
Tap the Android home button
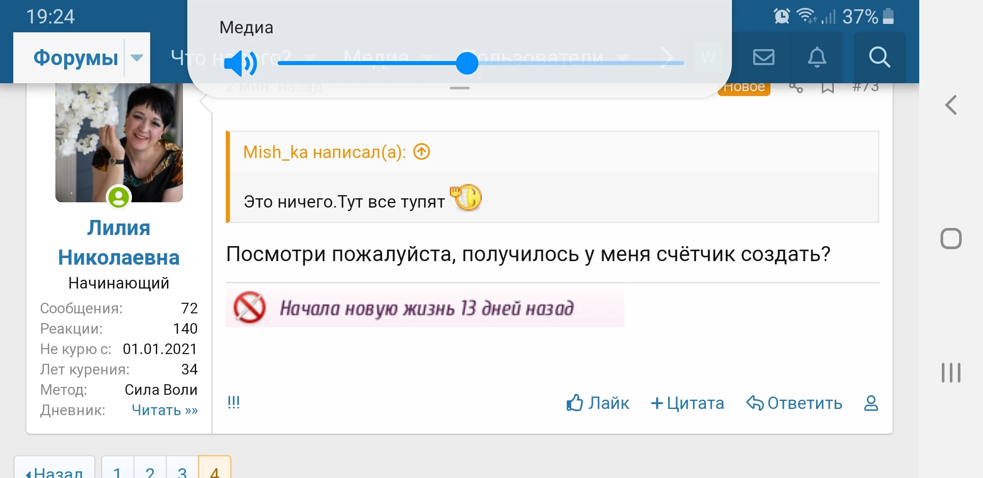point(951,239)
